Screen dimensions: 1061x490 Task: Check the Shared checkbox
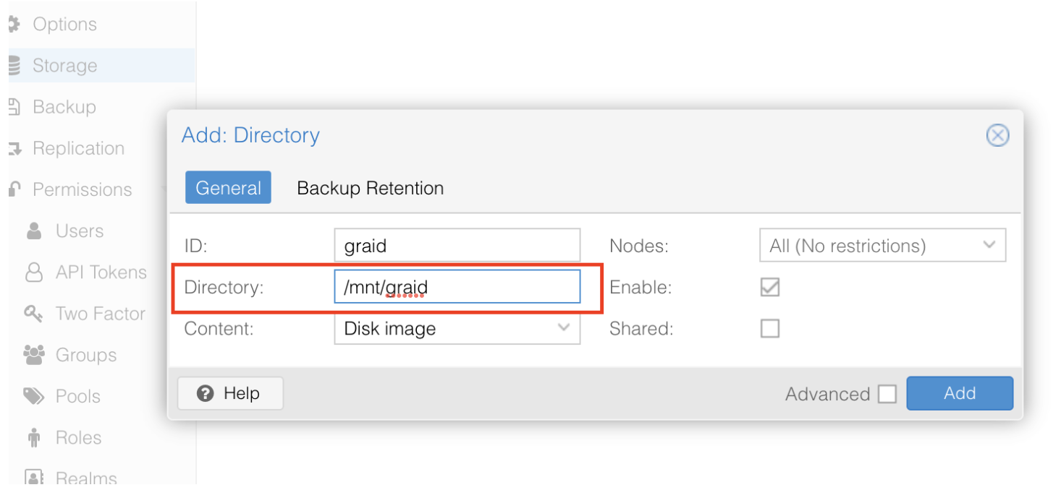click(770, 329)
